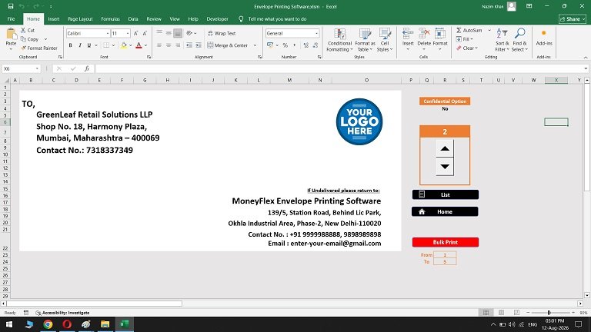
Task: Center text horizontally
Action: pyautogui.click(x=169, y=45)
